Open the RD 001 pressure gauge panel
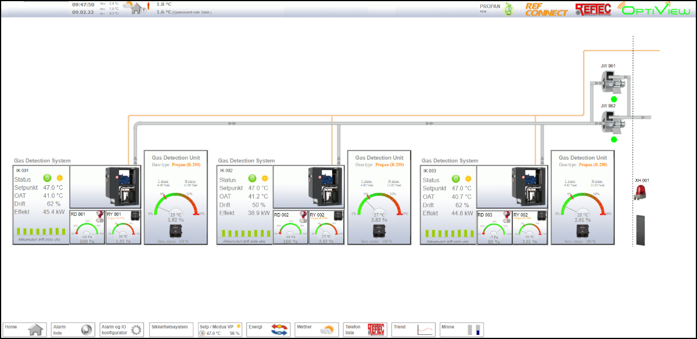 point(87,227)
